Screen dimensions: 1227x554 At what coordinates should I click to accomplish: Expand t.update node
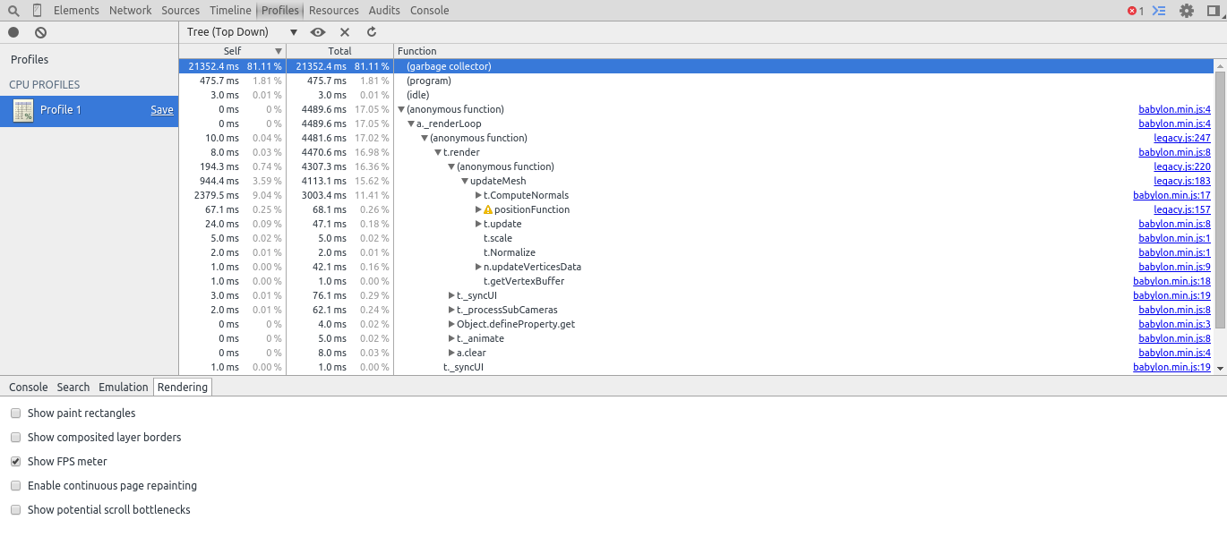478,224
